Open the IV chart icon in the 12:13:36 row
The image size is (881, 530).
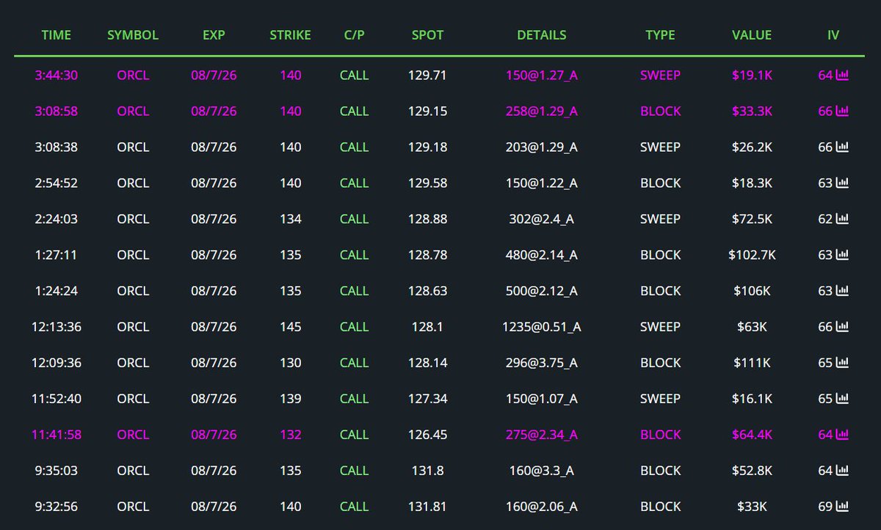(842, 327)
